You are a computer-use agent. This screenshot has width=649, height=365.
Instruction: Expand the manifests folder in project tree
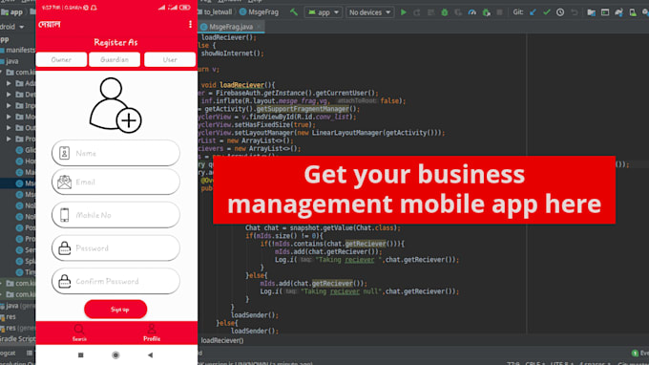(17, 50)
